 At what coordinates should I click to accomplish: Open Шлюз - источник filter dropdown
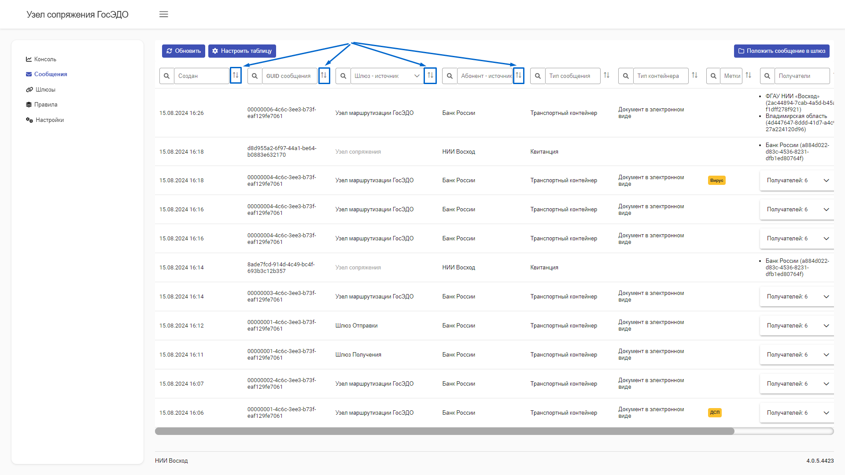pyautogui.click(x=387, y=76)
